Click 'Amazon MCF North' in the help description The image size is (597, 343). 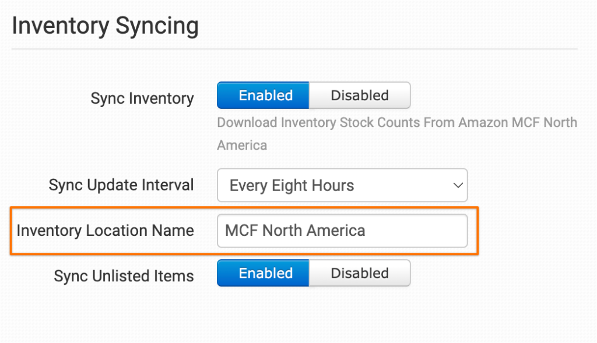pyautogui.click(x=518, y=123)
